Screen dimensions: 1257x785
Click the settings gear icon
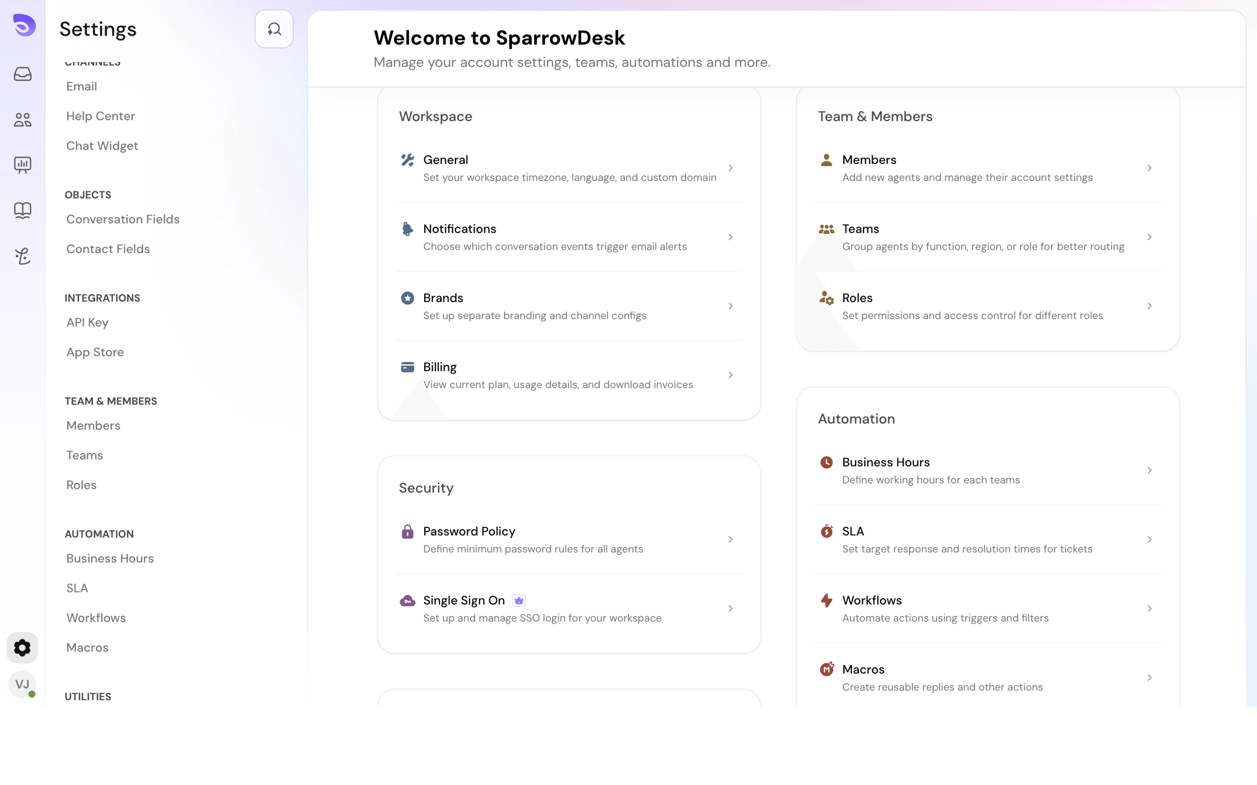click(x=23, y=647)
